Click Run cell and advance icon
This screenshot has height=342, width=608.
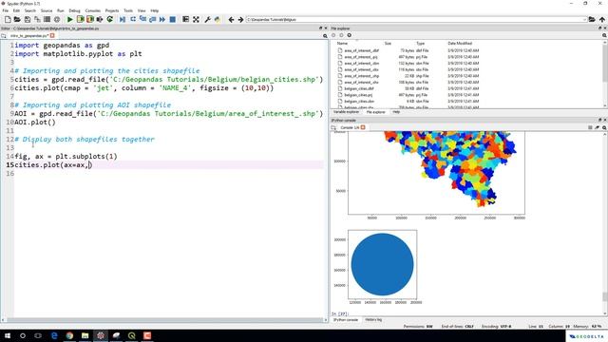pyautogui.click(x=90, y=19)
